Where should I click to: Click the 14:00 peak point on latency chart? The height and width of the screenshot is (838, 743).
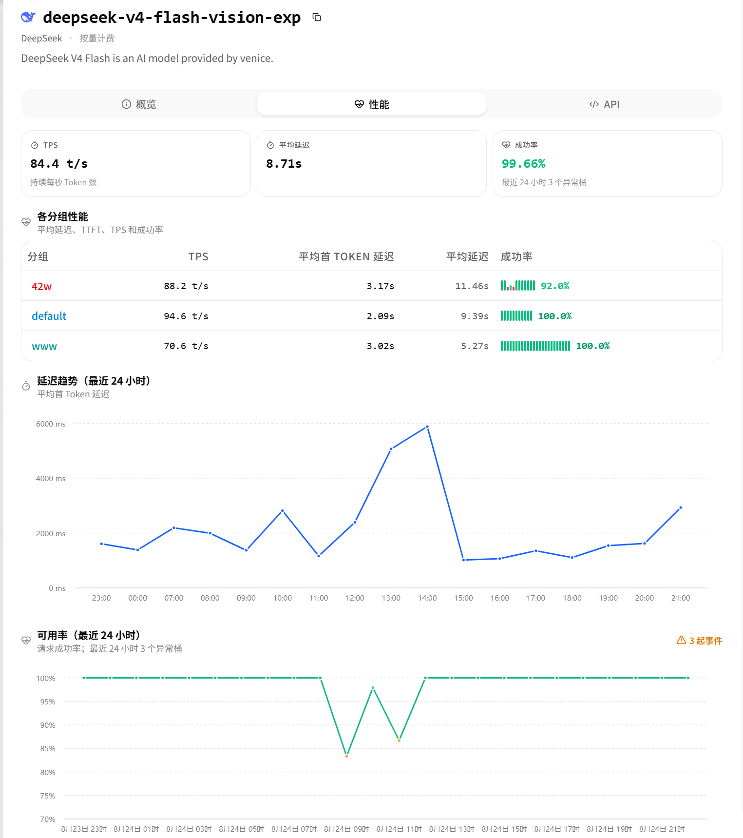pyautogui.click(x=427, y=427)
